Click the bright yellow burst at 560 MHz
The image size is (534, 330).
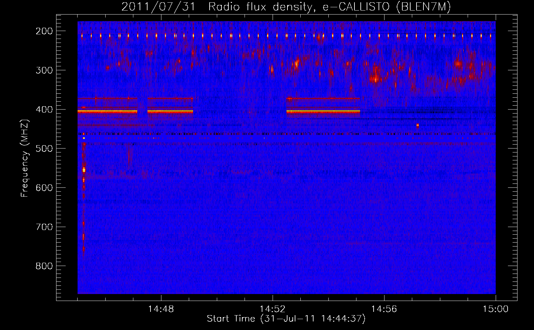coord(84,170)
